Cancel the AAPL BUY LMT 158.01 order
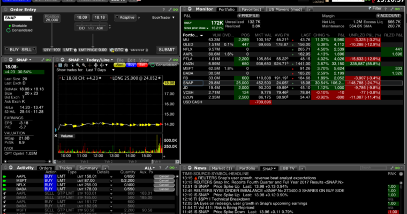407x214 pixels. pyautogui.click(x=164, y=177)
